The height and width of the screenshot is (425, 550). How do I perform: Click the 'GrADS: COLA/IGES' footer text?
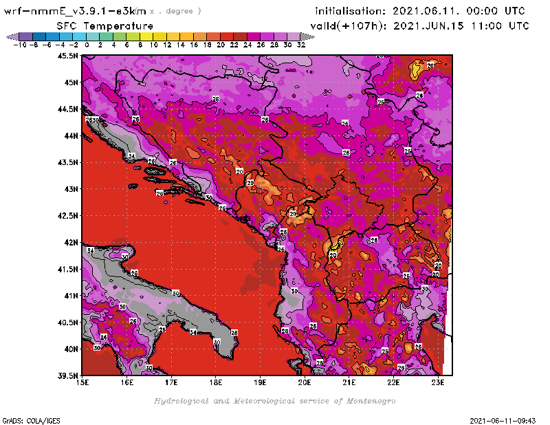[x=31, y=421]
